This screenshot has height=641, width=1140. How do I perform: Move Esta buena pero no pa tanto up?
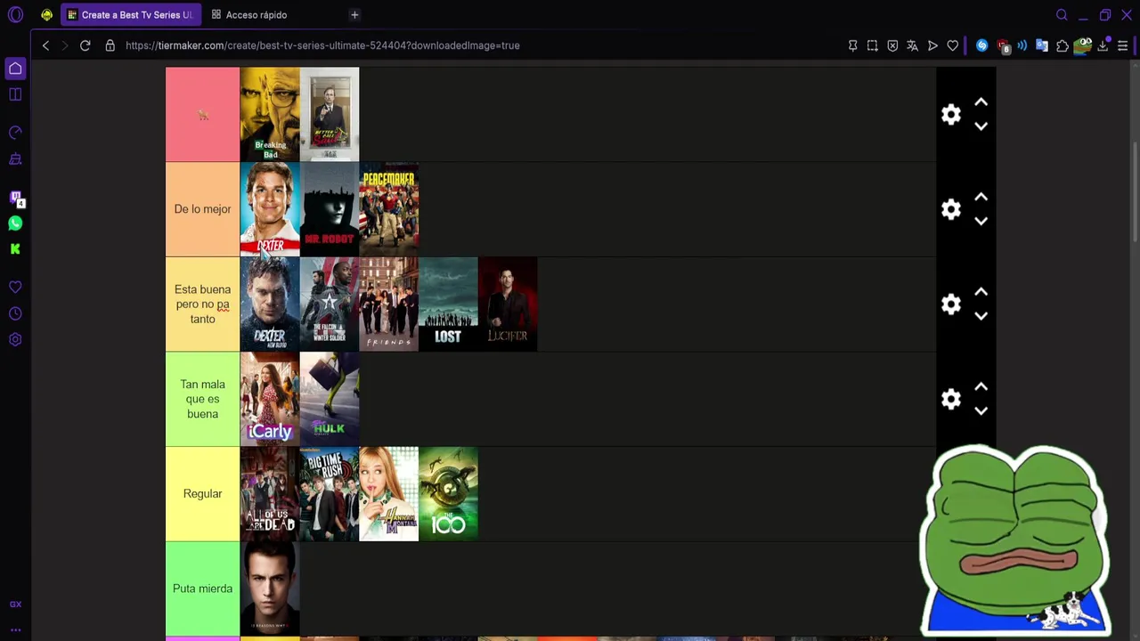pyautogui.click(x=981, y=292)
